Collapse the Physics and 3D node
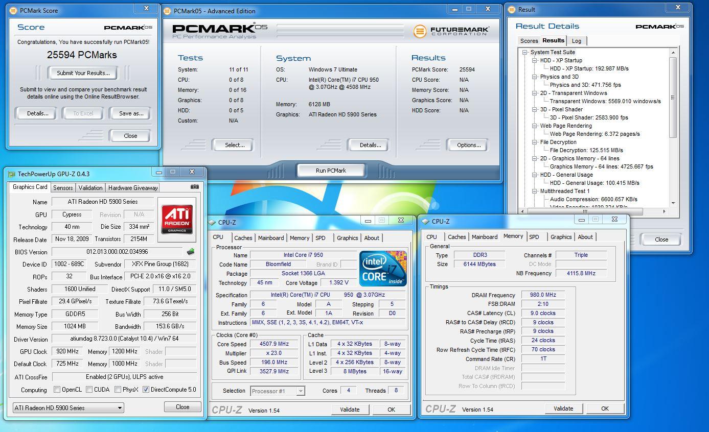This screenshot has height=432, width=709. coord(535,77)
